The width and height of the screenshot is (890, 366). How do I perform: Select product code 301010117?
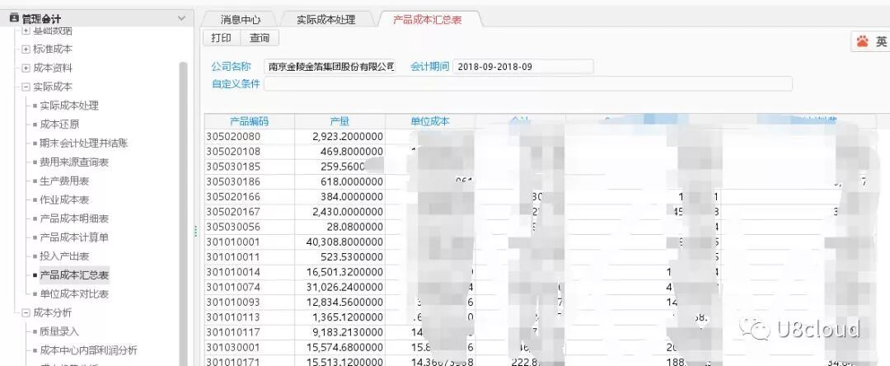point(232,332)
